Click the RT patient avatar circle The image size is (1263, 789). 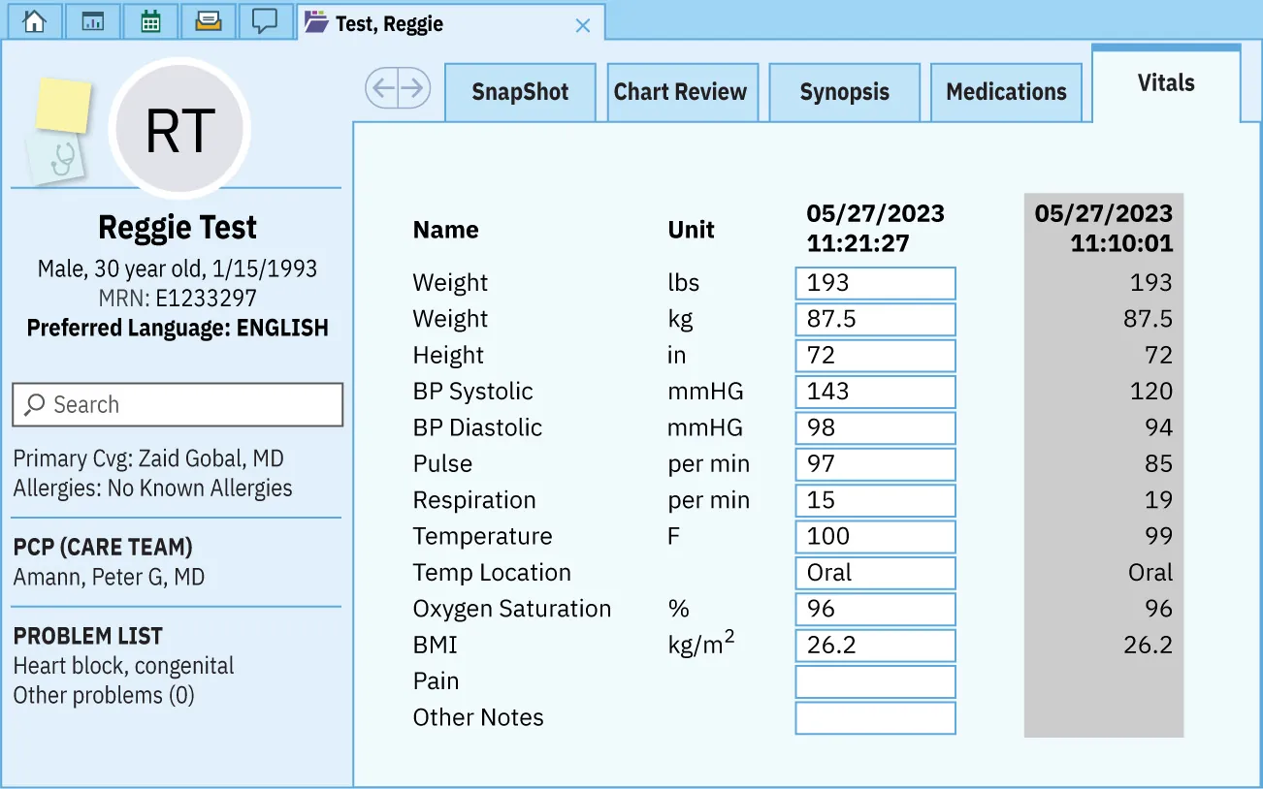pyautogui.click(x=179, y=127)
